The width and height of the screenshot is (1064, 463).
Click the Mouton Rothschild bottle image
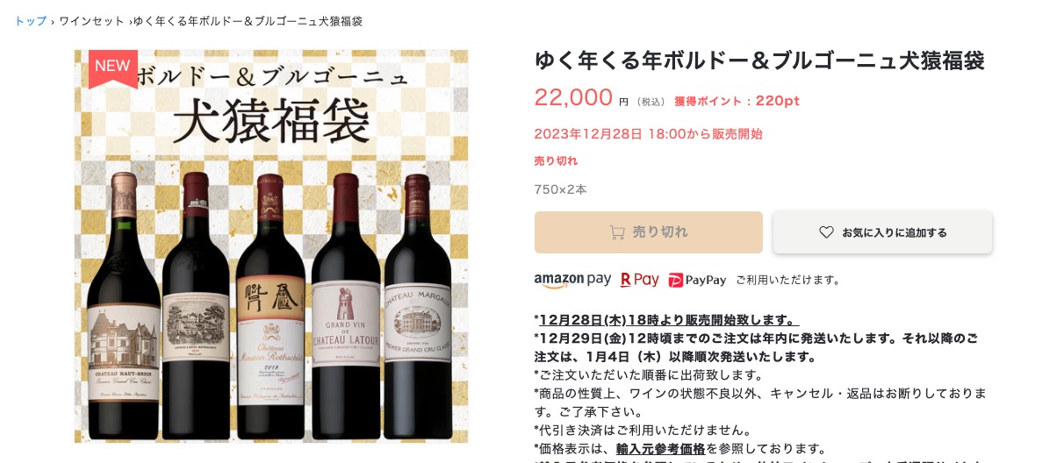270,307
